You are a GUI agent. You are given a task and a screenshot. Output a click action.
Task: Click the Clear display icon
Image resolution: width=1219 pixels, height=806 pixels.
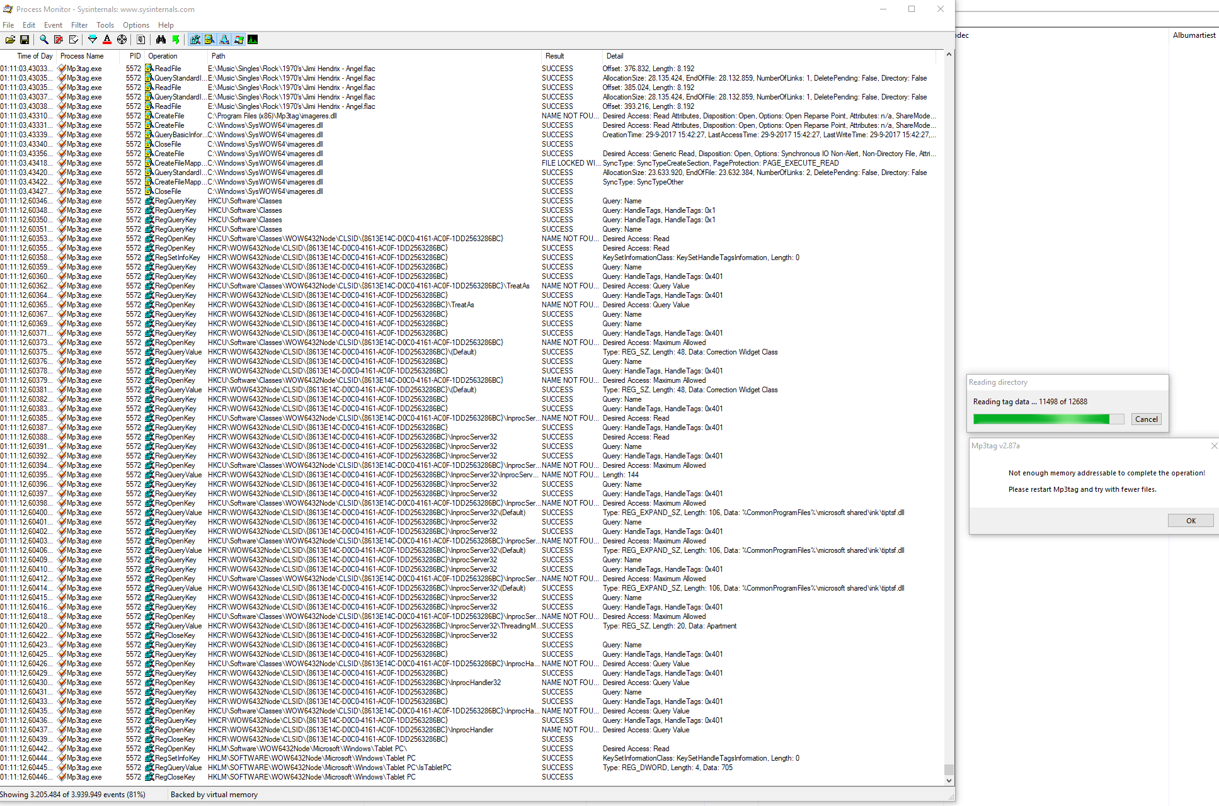click(x=74, y=40)
